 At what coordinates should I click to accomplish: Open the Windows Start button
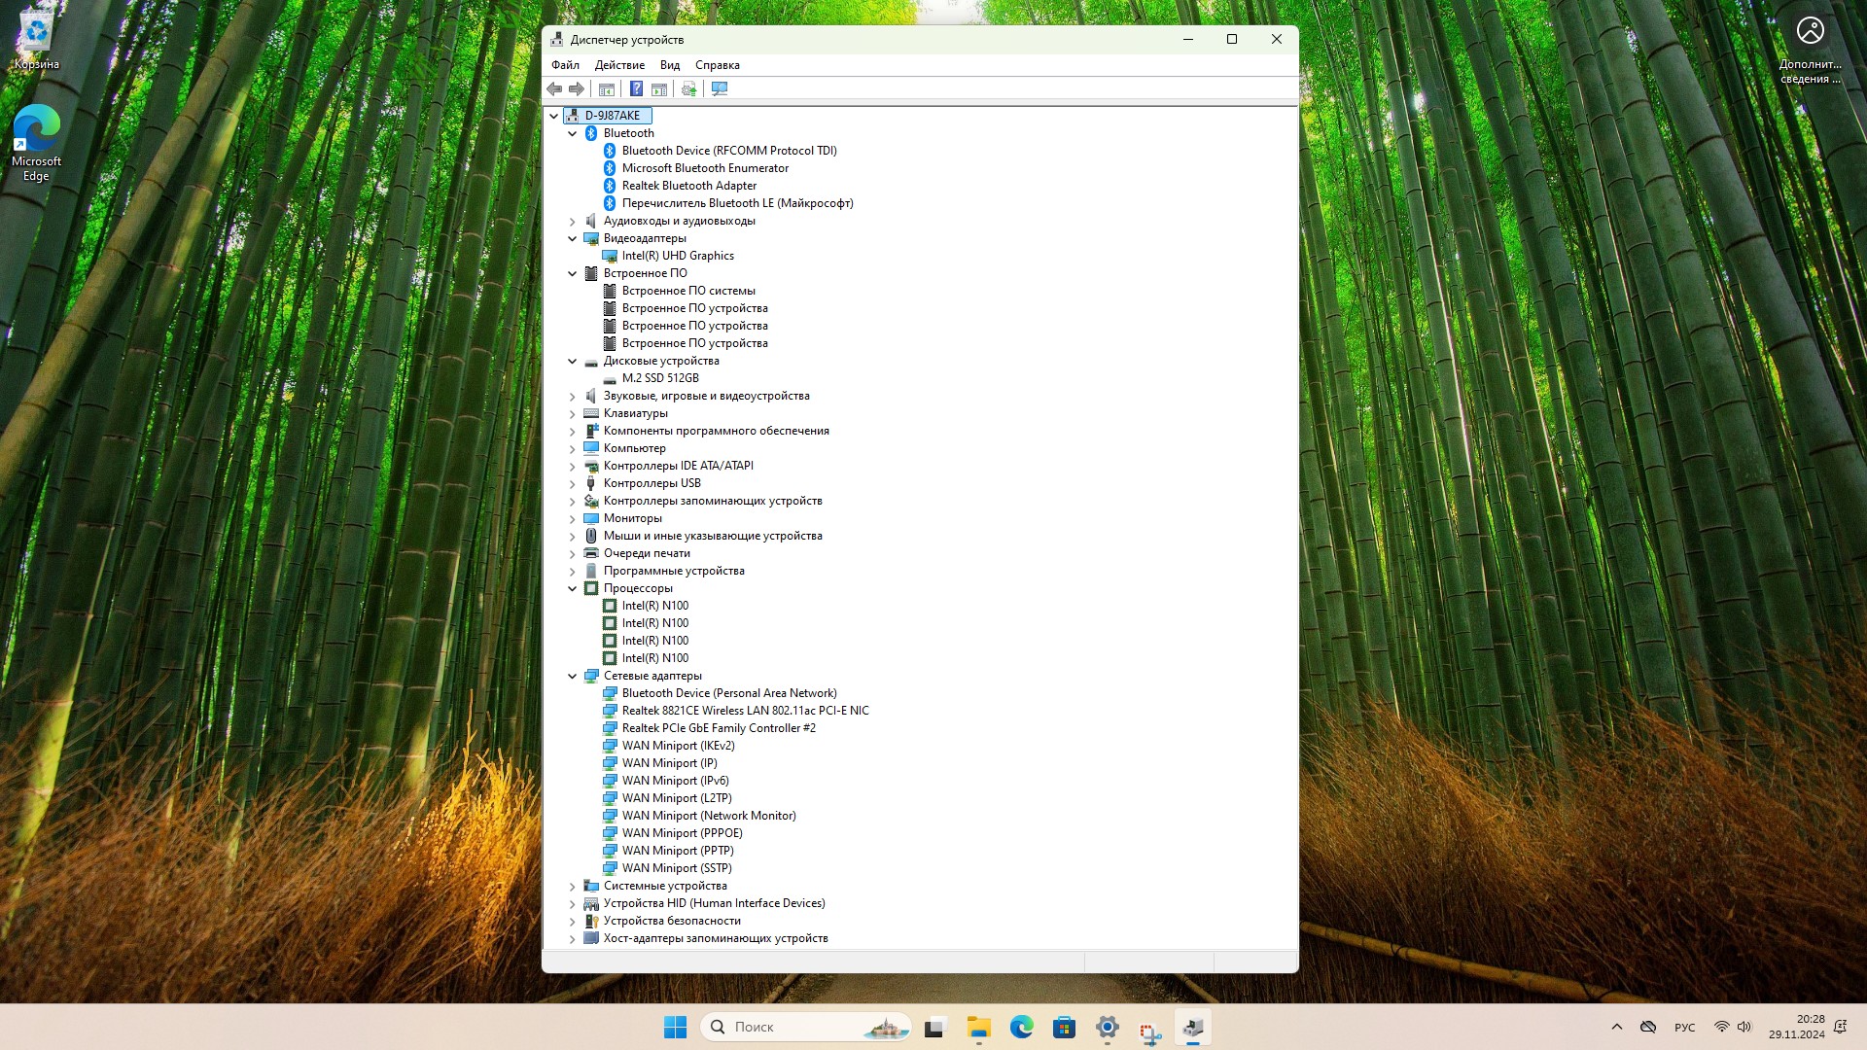click(675, 1027)
